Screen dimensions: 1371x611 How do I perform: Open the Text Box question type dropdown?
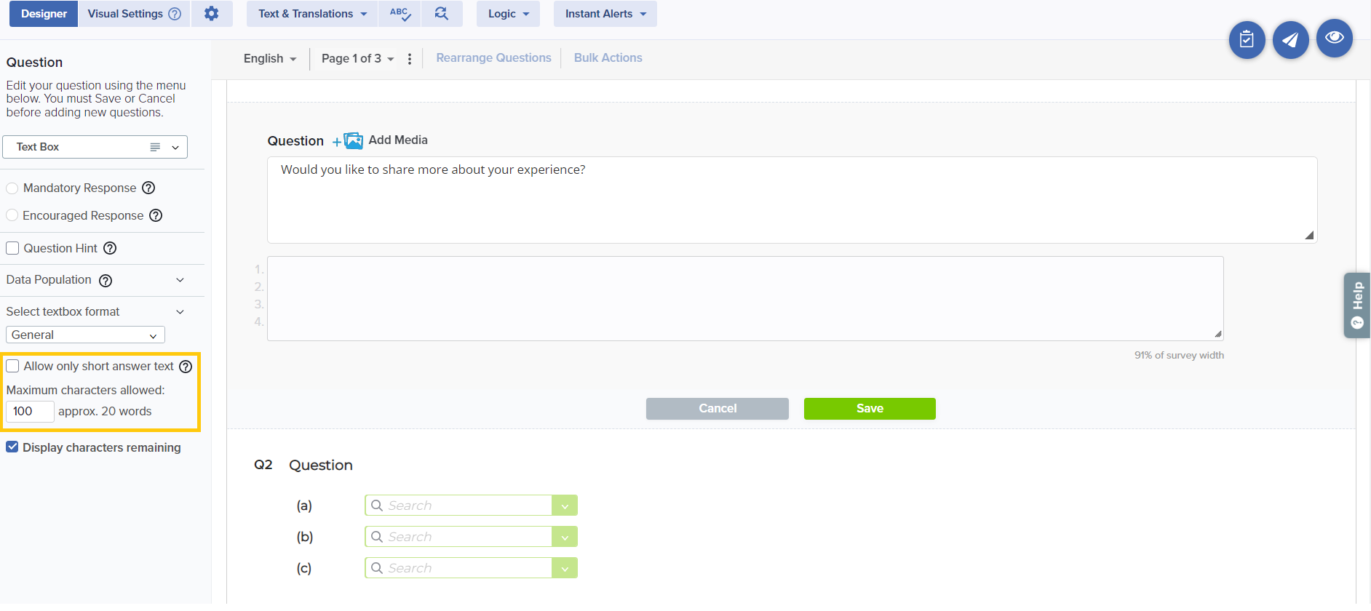[95, 147]
